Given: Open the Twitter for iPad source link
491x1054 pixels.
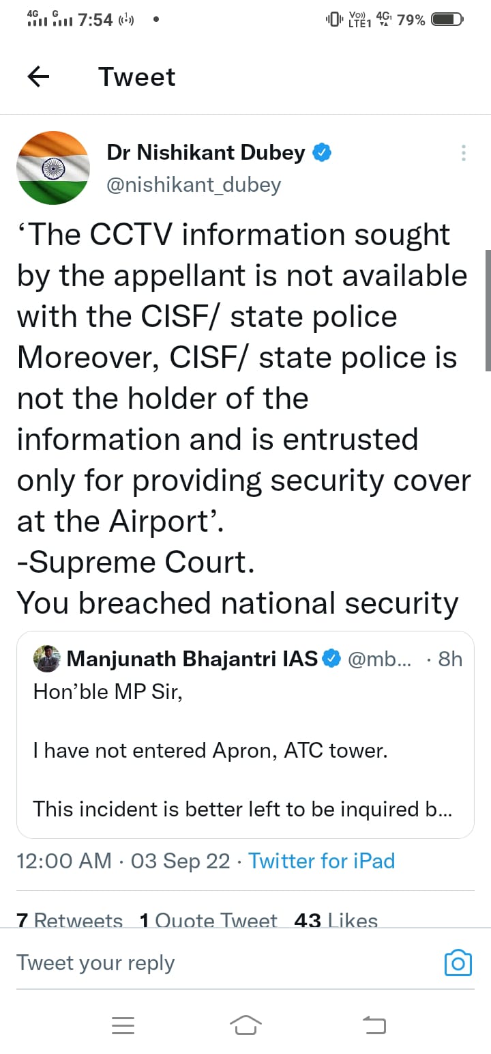Looking at the screenshot, I should tap(321, 861).
